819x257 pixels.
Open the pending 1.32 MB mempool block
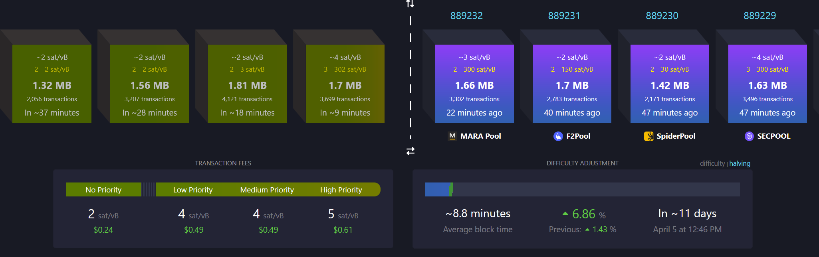[x=52, y=84]
